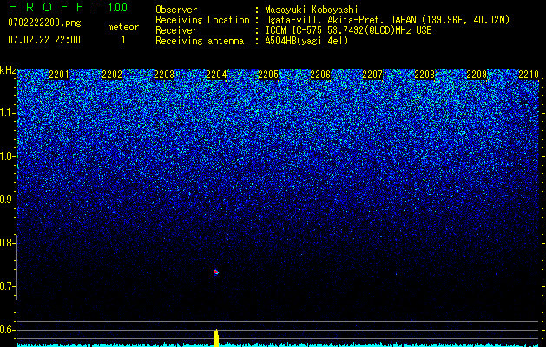Click the cyan noise level trace
546x347 pixels.
[x=279, y=345]
